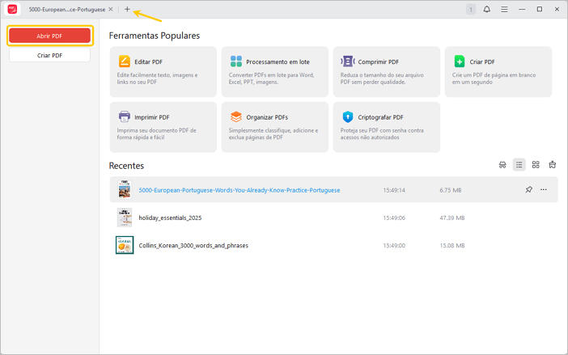
Task: Click thumbnail of 5000-European-Portuguese file
Action: (125, 189)
